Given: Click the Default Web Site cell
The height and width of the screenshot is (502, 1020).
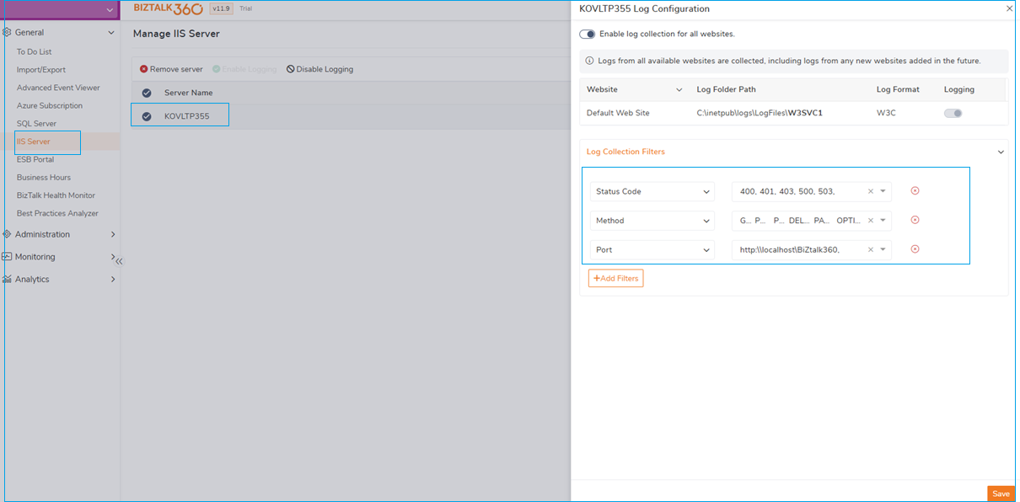Looking at the screenshot, I should pyautogui.click(x=618, y=113).
